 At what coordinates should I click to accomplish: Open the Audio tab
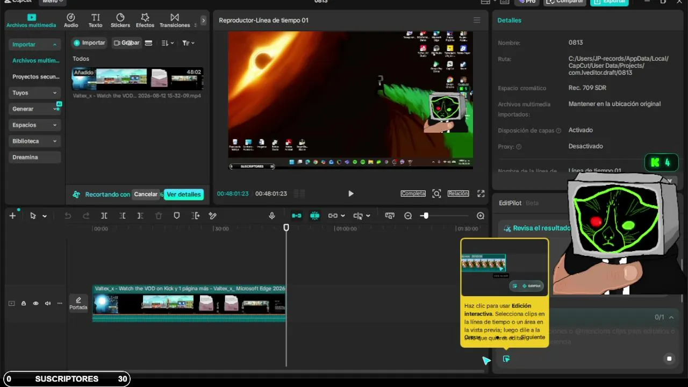tap(71, 20)
